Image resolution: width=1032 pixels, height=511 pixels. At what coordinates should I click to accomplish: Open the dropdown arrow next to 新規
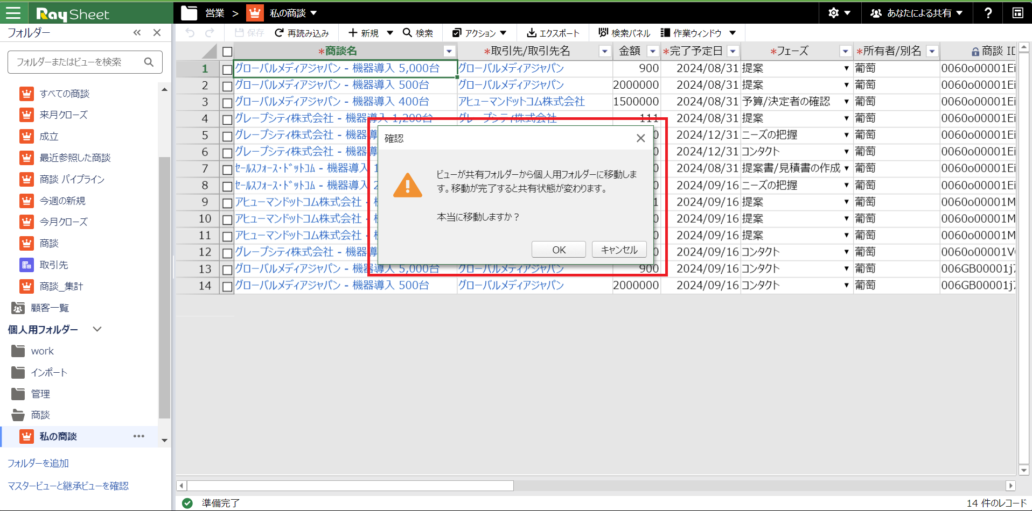click(x=390, y=33)
